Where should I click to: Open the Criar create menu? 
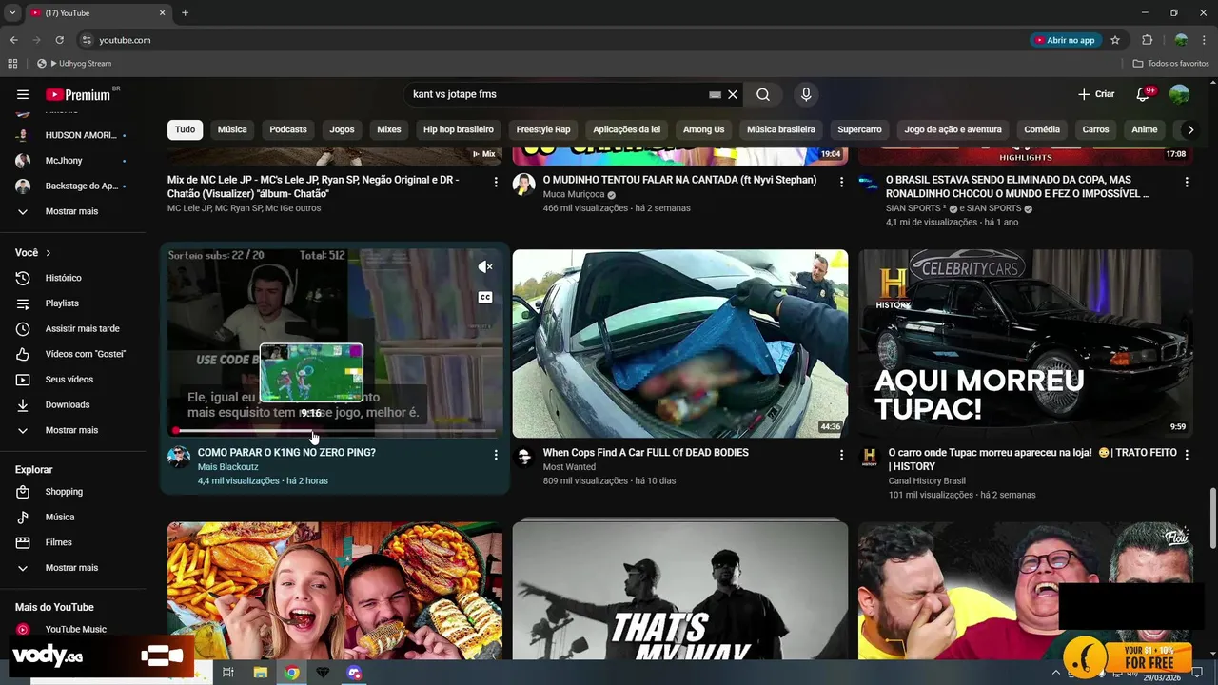(x=1096, y=94)
